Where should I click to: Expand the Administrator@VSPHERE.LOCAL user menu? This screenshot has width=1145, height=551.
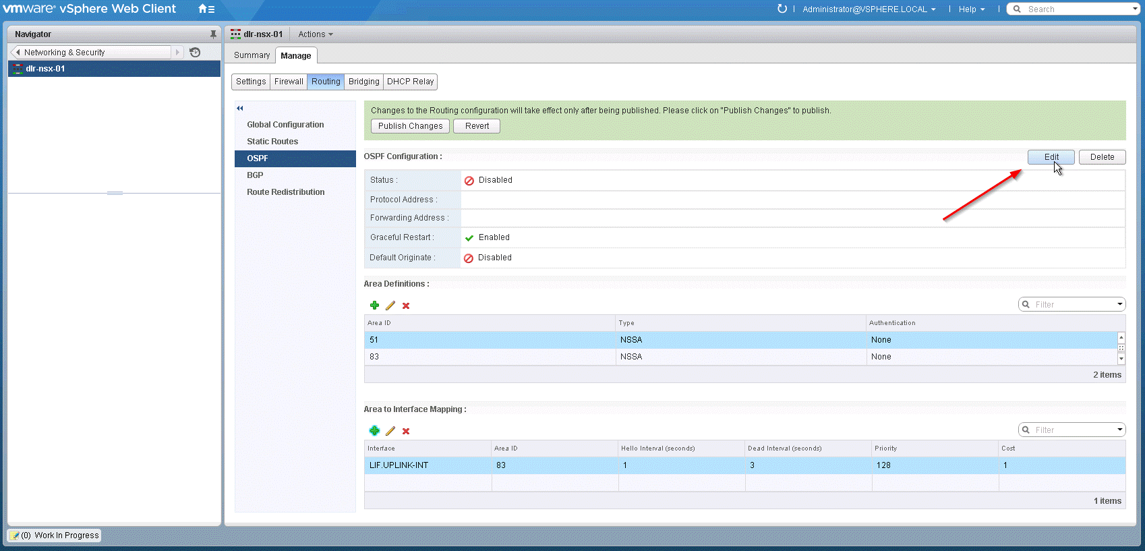[x=869, y=9]
